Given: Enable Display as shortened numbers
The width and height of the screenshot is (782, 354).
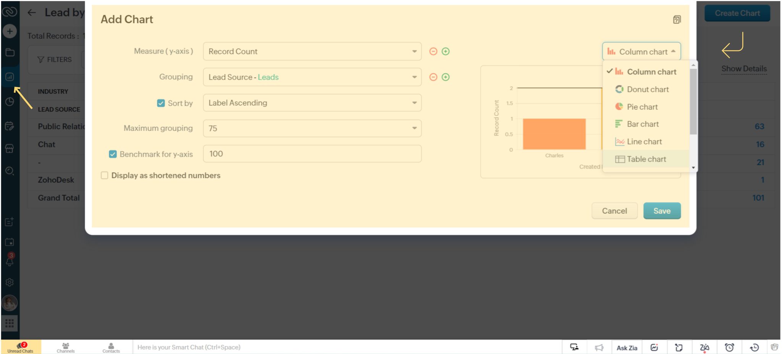Looking at the screenshot, I should 104,175.
